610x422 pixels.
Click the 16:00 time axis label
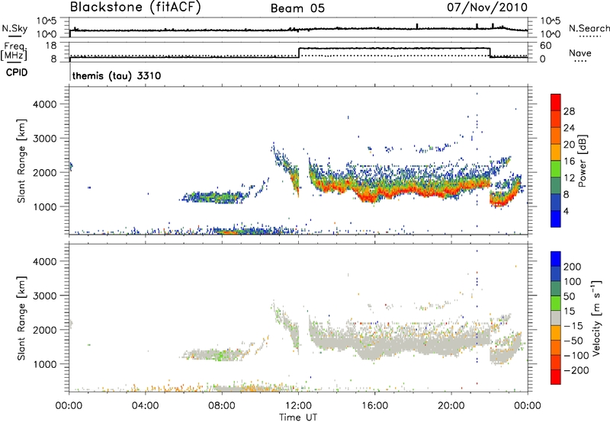tap(374, 406)
